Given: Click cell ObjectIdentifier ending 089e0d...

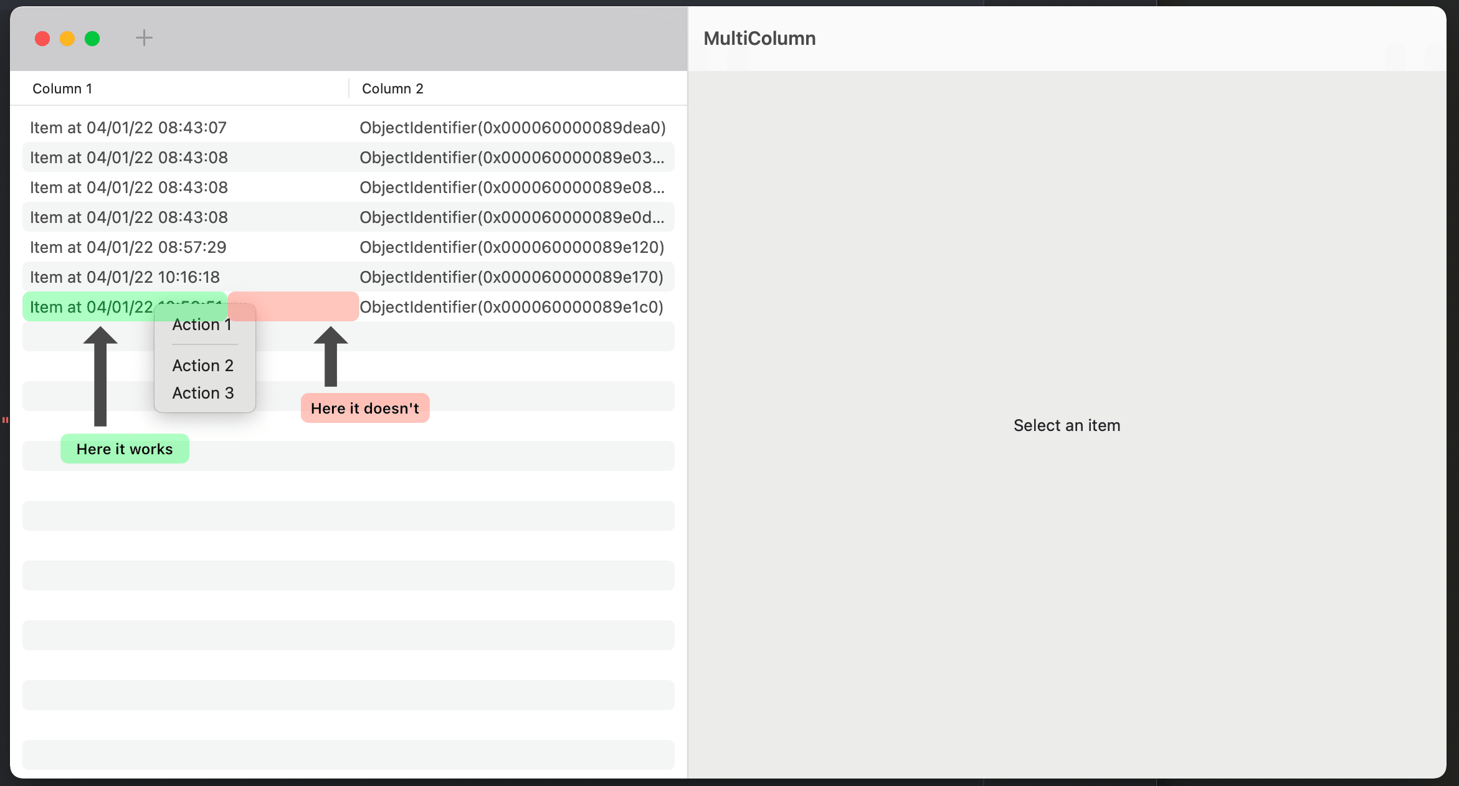Looking at the screenshot, I should click(x=512, y=217).
